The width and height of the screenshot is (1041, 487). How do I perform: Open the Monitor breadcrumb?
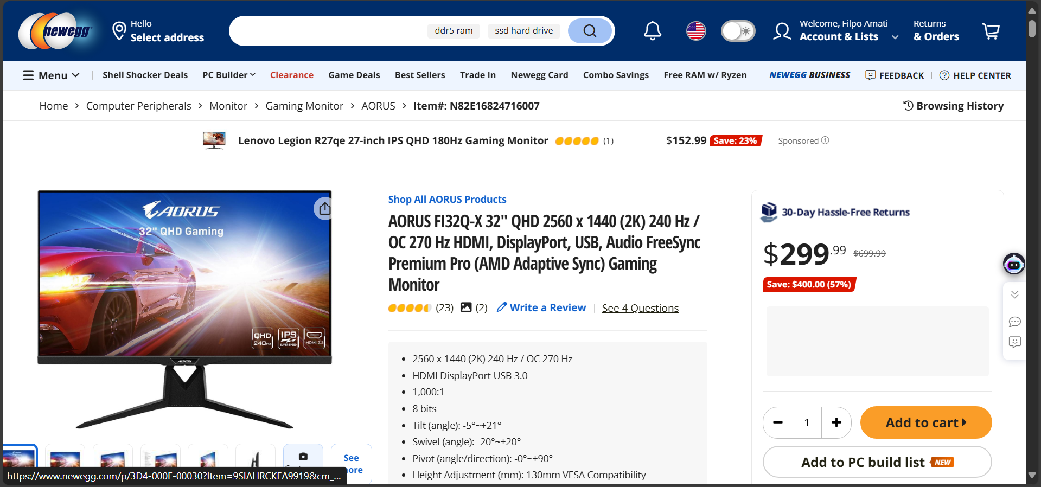[228, 106]
